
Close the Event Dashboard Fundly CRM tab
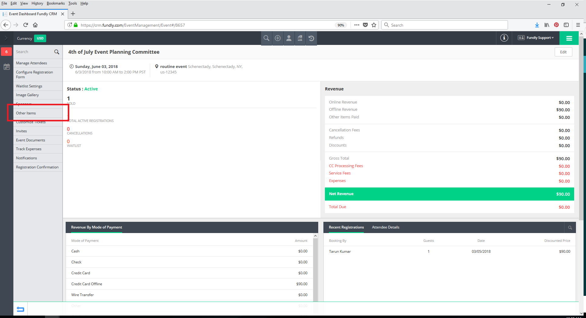[x=63, y=14]
